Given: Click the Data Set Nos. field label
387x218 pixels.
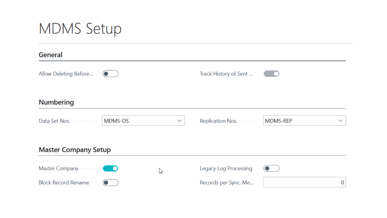Looking at the screenshot, I should click(54, 121).
